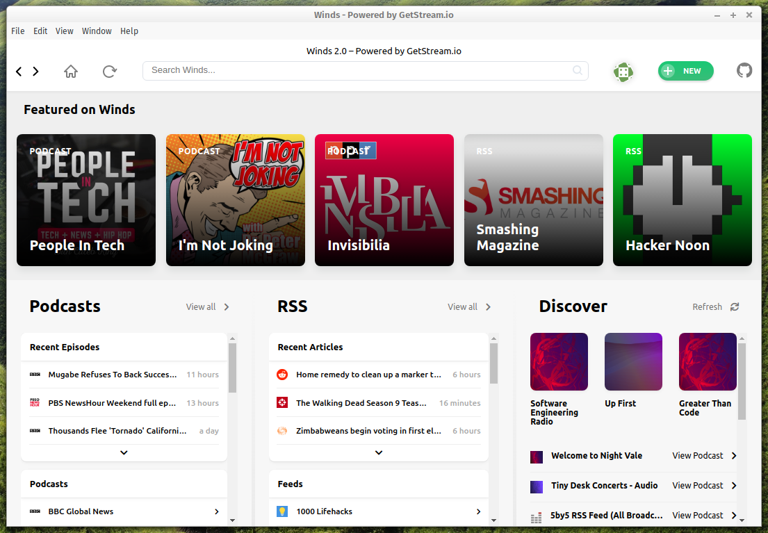
Task: Click the red icon beside The Walking Dead article
Action: click(282, 402)
